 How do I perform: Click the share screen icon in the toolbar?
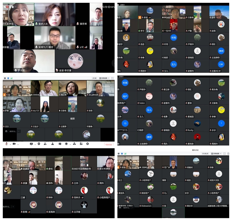[31, 144]
